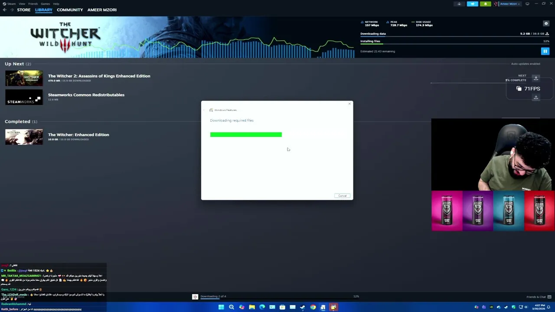
Task: Click the Auto-updates enabled label
Action: 526,64
